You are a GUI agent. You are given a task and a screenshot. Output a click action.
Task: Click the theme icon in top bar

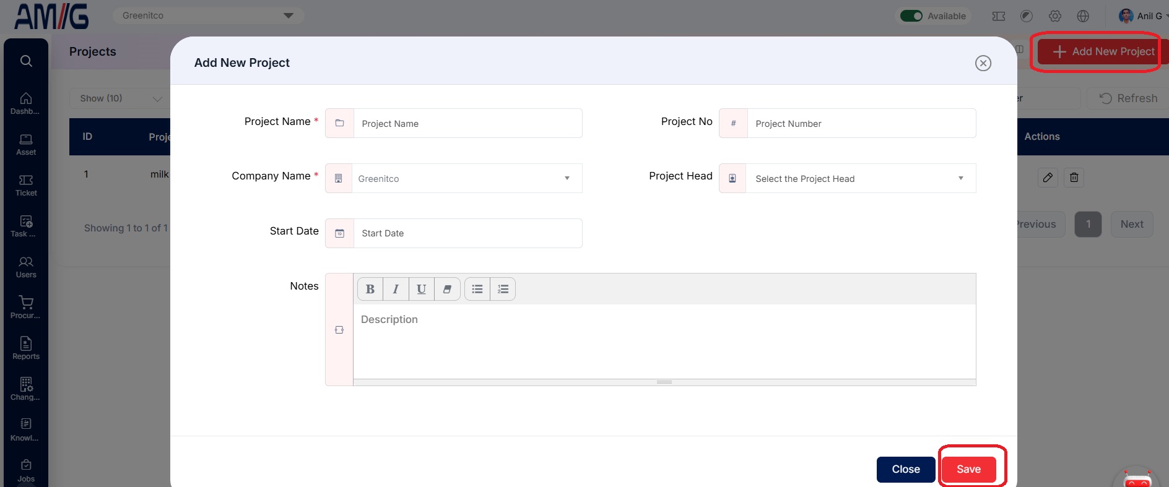click(1027, 16)
